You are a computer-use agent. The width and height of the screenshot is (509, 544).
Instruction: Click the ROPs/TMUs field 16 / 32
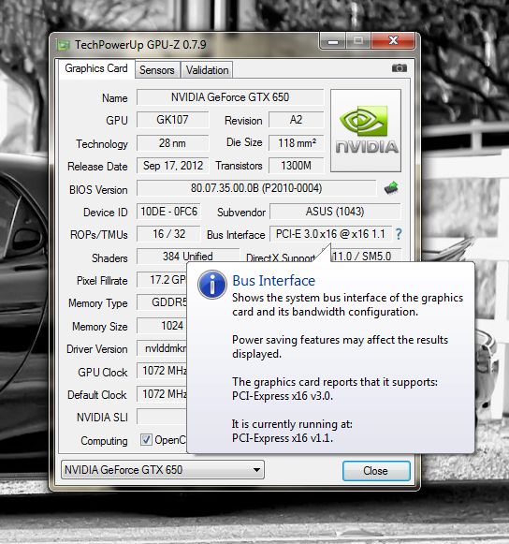point(168,234)
